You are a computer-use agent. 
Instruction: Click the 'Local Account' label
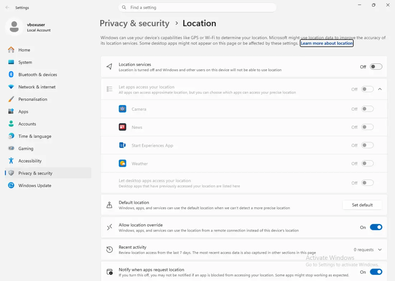tap(39, 30)
